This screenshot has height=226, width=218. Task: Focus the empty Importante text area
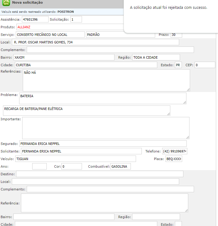pyautogui.click(x=106, y=128)
